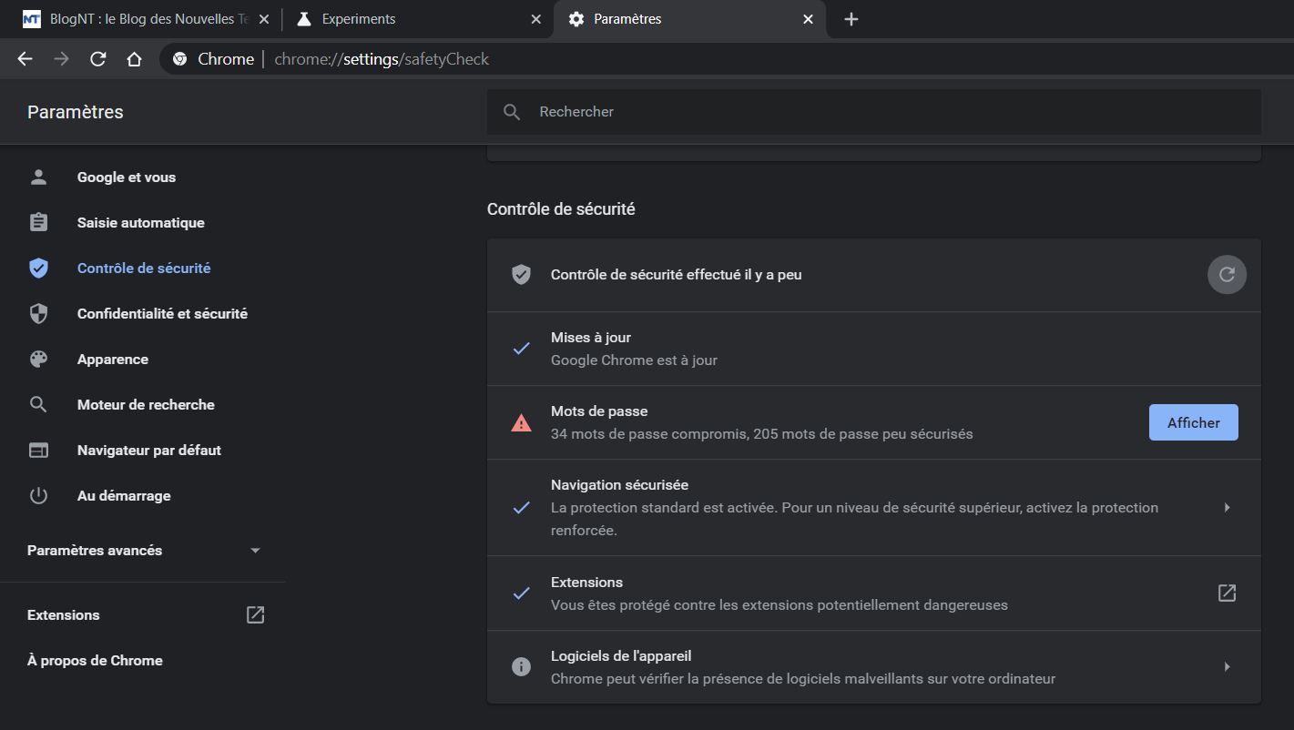Expand Paramètres avancés section

click(x=255, y=551)
